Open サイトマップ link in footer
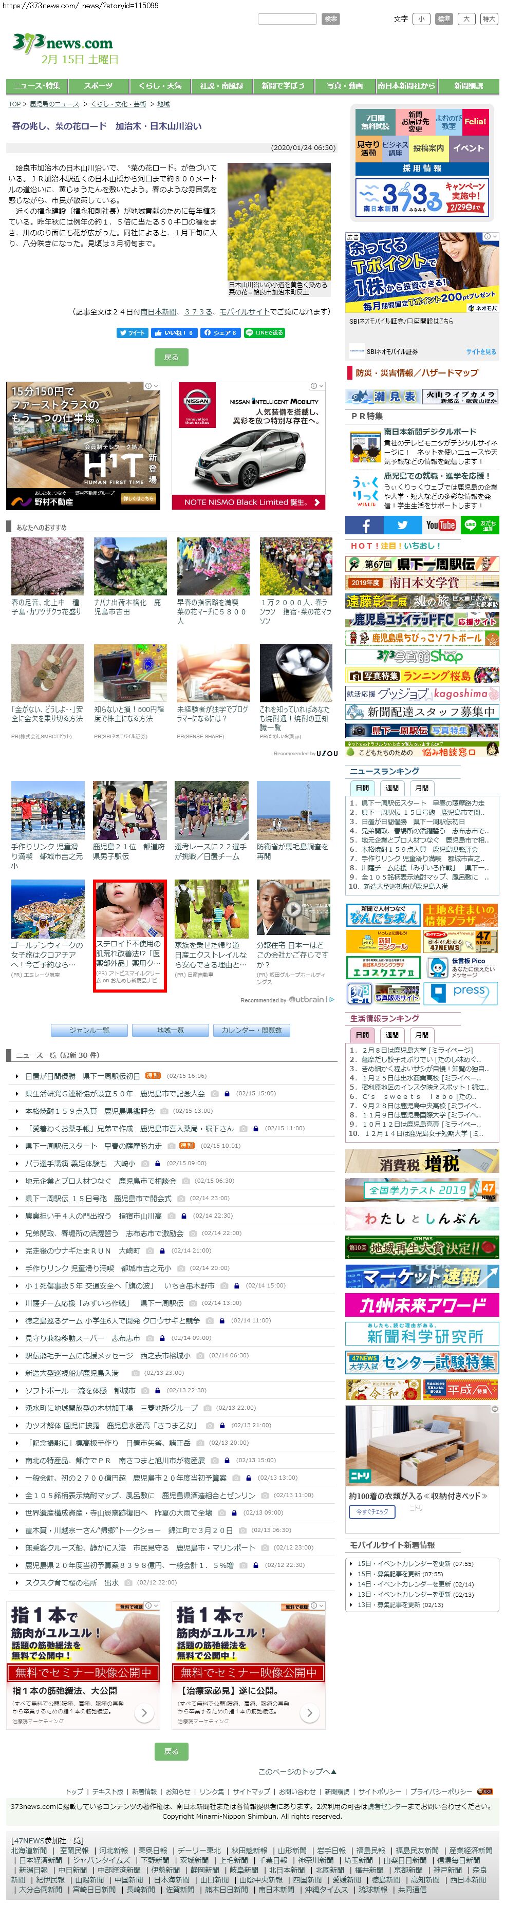This screenshot has width=505, height=1905. [251, 1791]
